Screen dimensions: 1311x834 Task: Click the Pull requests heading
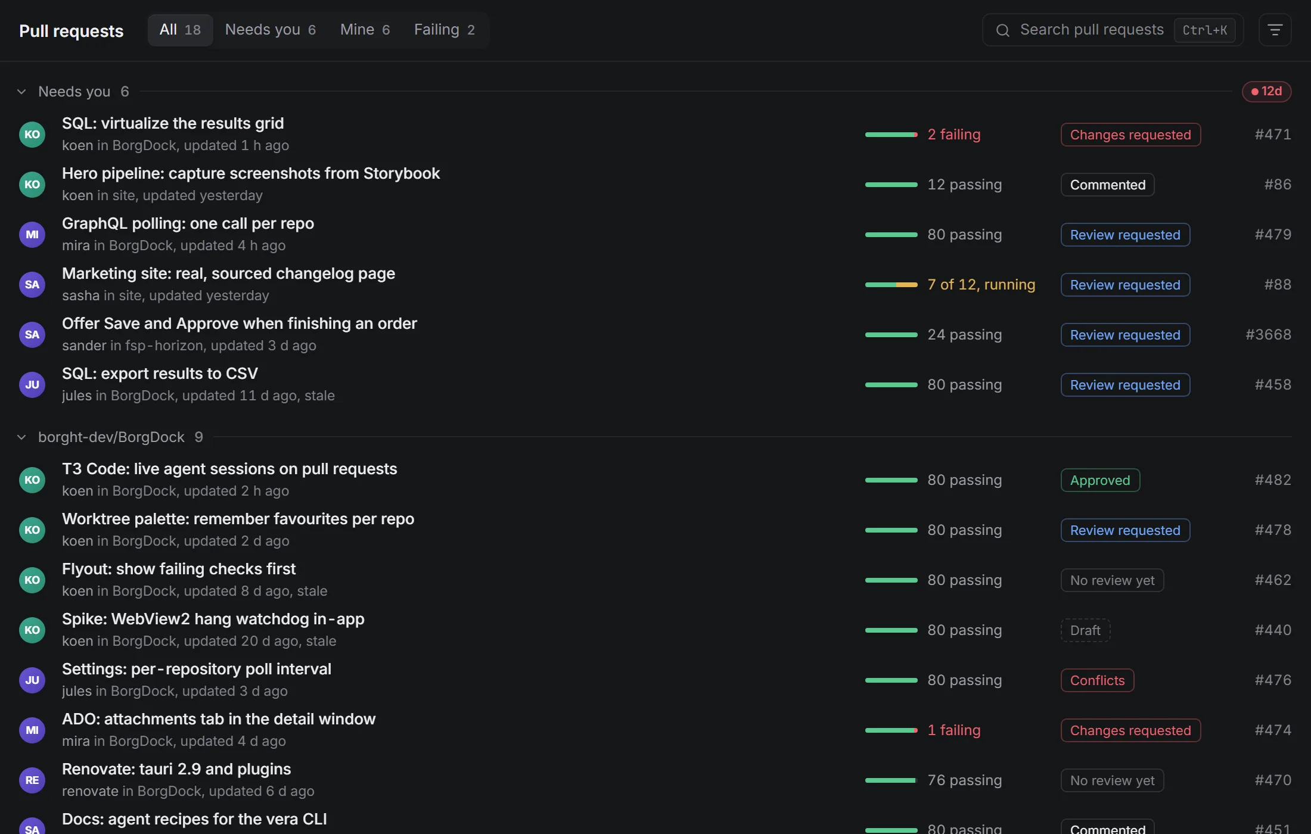click(72, 31)
